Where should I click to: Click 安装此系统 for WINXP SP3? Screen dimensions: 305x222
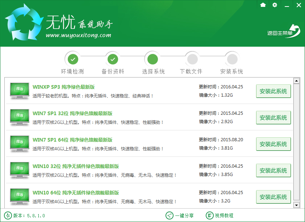click(273, 91)
